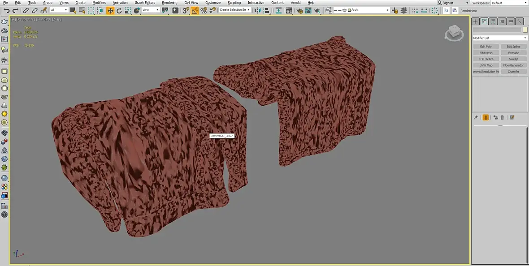
Task: Open Render Setup teapot icon
Action: (x=299, y=10)
